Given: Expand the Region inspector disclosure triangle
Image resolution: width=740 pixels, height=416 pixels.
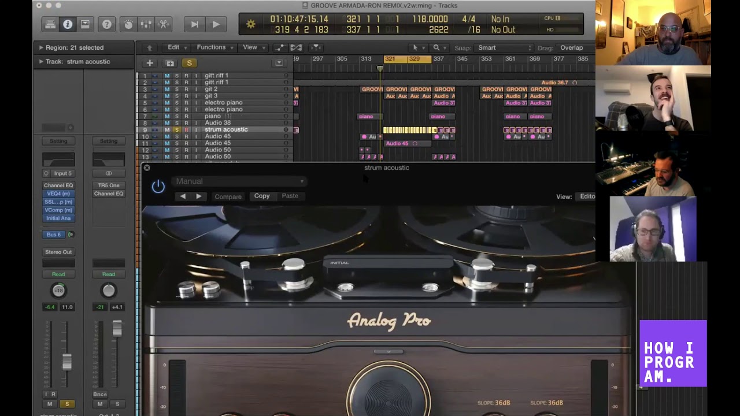Looking at the screenshot, I should (40, 47).
